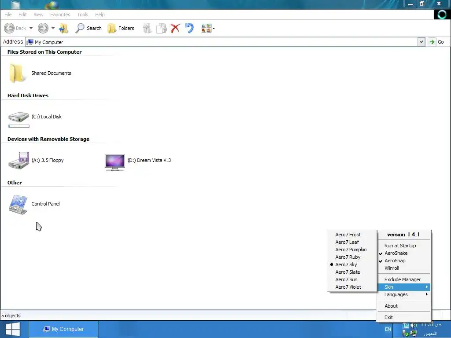Click the network monitors tray icon

[x=414, y=334]
